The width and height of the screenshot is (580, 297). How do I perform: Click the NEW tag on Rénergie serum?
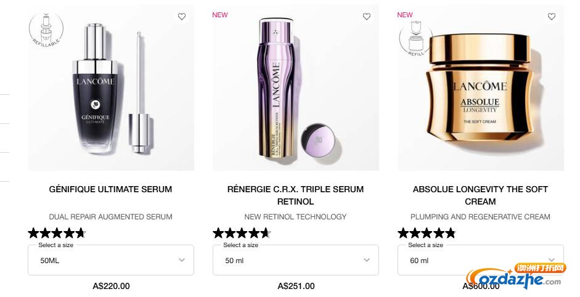click(x=219, y=15)
